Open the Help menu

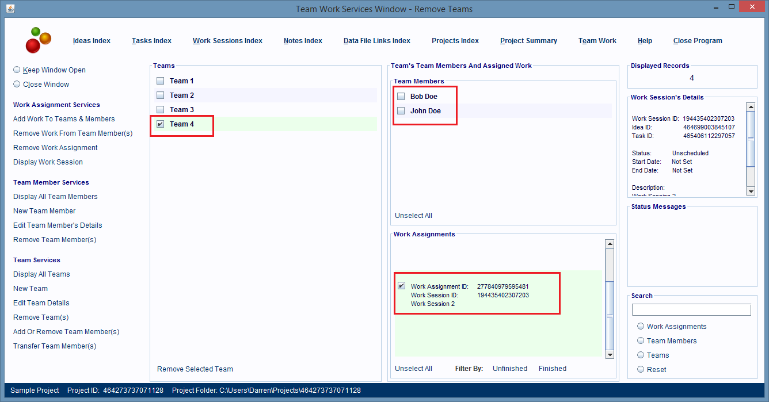pyautogui.click(x=645, y=41)
